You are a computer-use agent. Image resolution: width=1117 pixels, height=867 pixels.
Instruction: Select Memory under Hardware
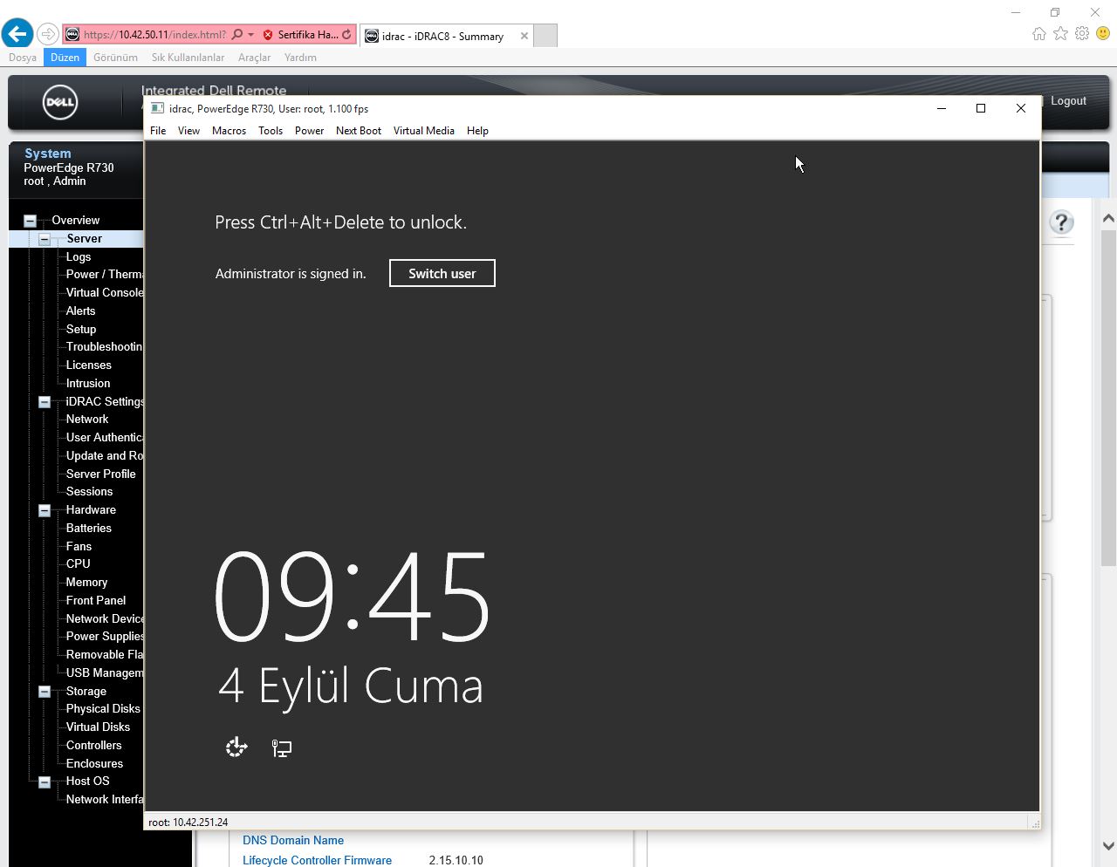[x=87, y=583]
